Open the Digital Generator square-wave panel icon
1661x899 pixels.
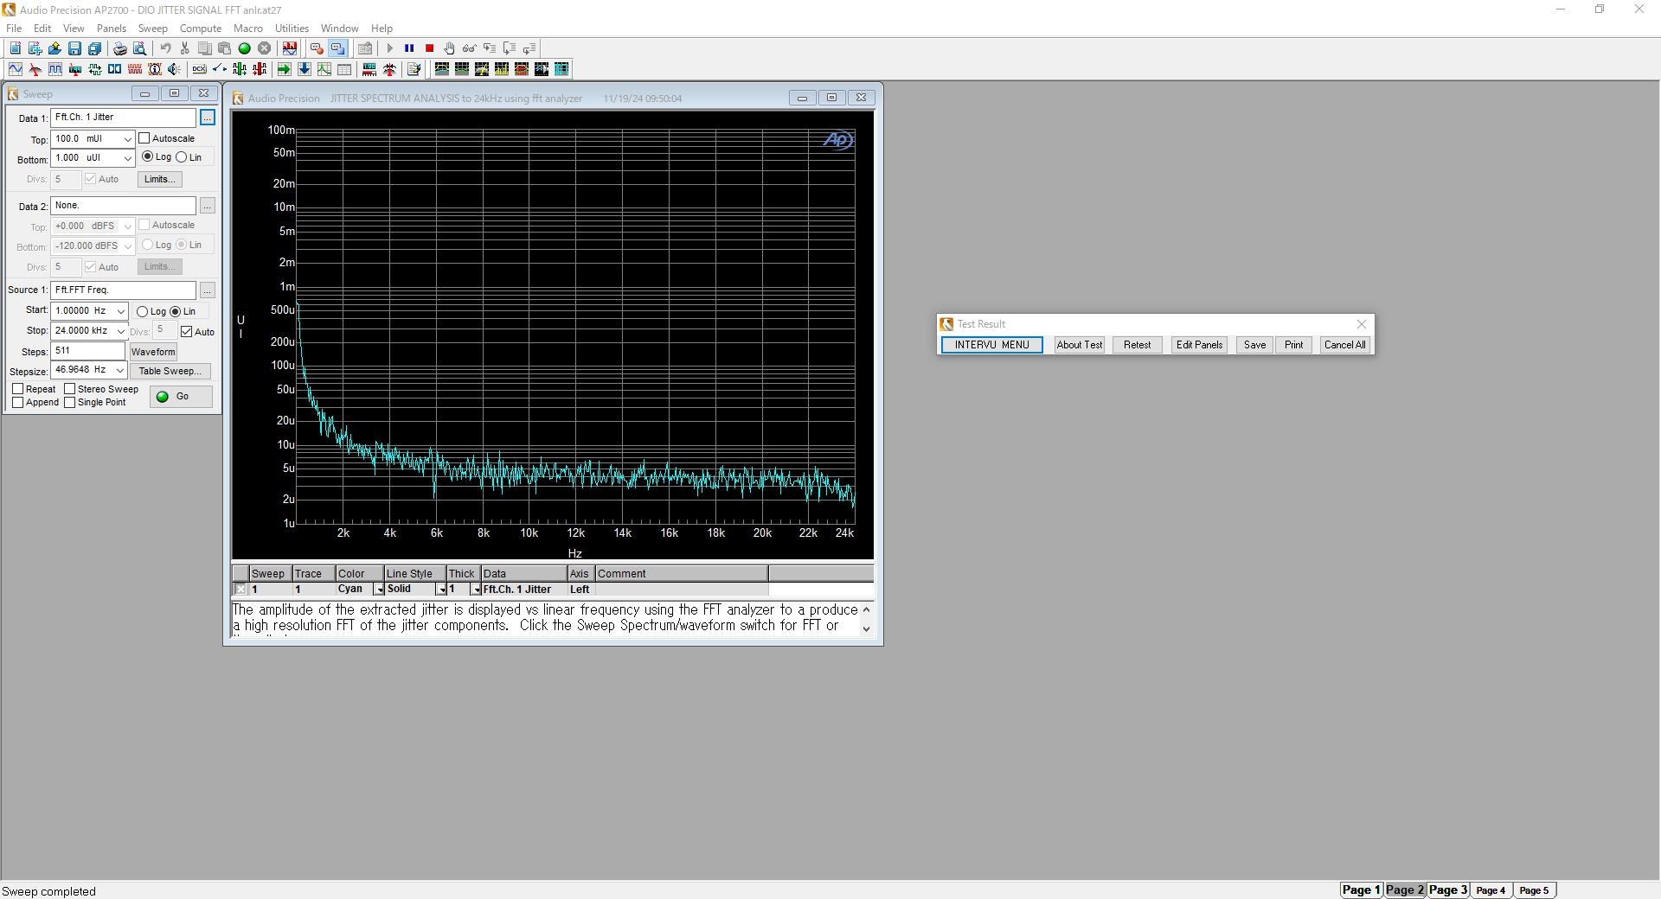[55, 69]
